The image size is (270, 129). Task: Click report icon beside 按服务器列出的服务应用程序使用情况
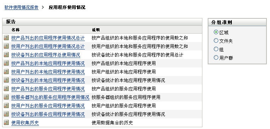[x=6, y=97]
